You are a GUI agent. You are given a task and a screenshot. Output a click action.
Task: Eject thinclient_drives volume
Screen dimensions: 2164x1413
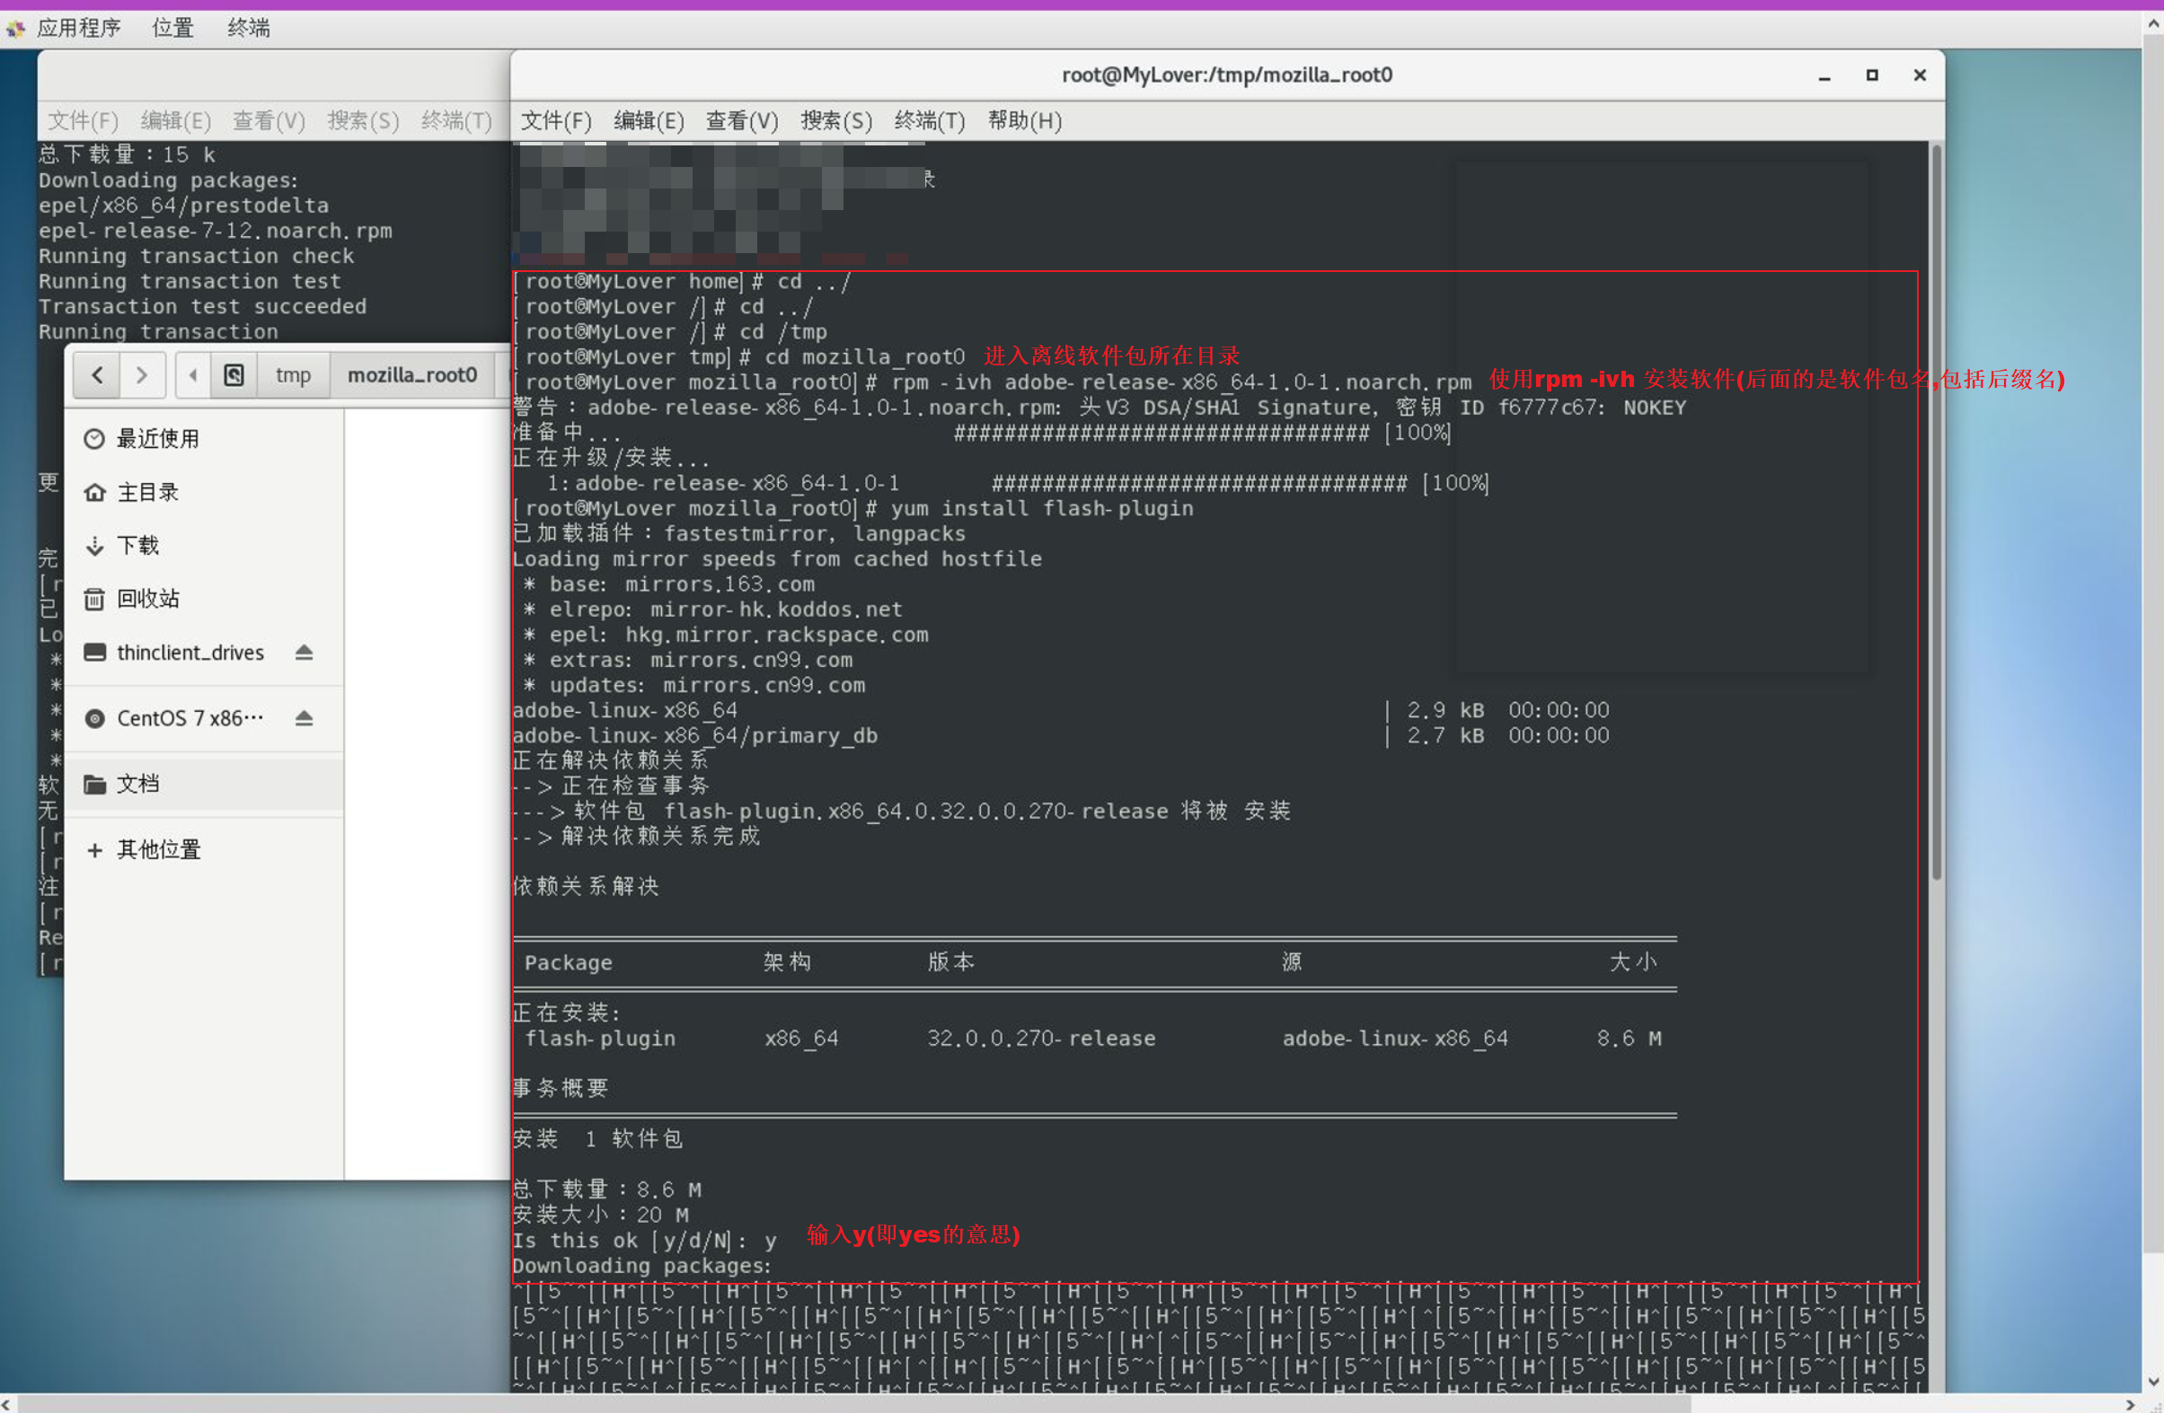[x=304, y=654]
